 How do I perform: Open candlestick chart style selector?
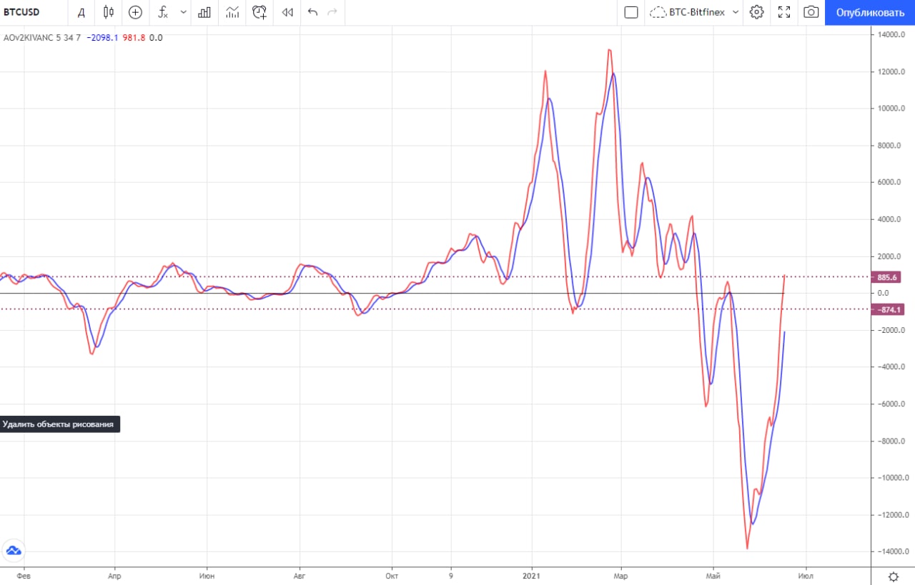click(108, 12)
